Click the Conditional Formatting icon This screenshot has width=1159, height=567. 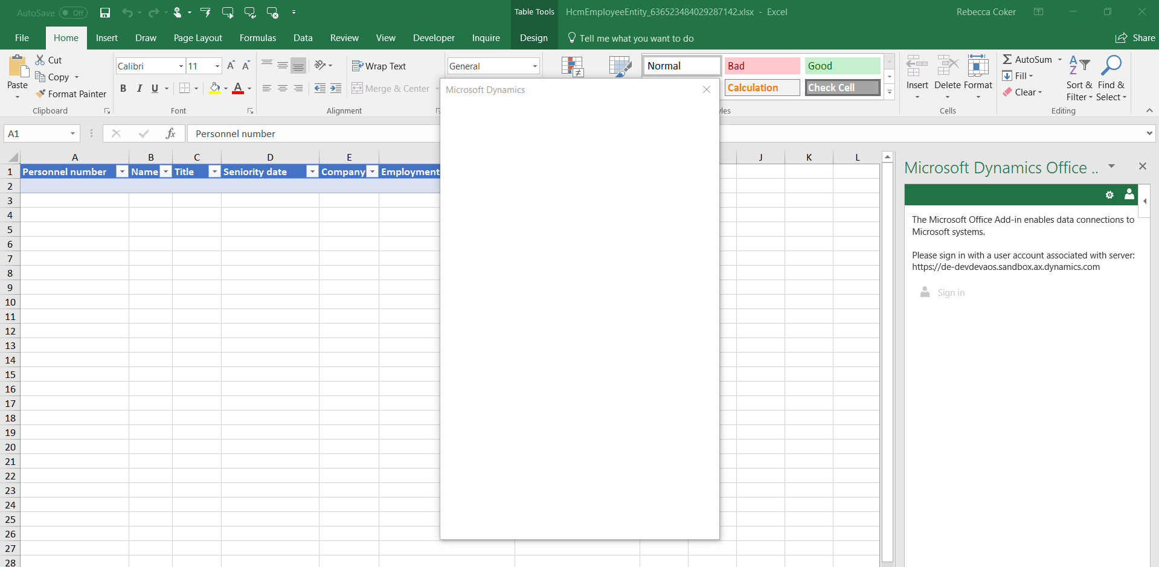click(x=572, y=67)
